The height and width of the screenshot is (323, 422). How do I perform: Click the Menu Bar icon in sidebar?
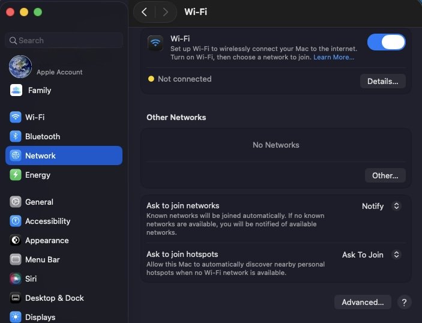(16, 259)
